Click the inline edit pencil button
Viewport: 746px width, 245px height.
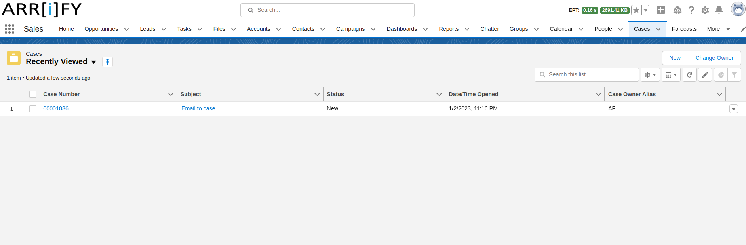click(x=705, y=75)
